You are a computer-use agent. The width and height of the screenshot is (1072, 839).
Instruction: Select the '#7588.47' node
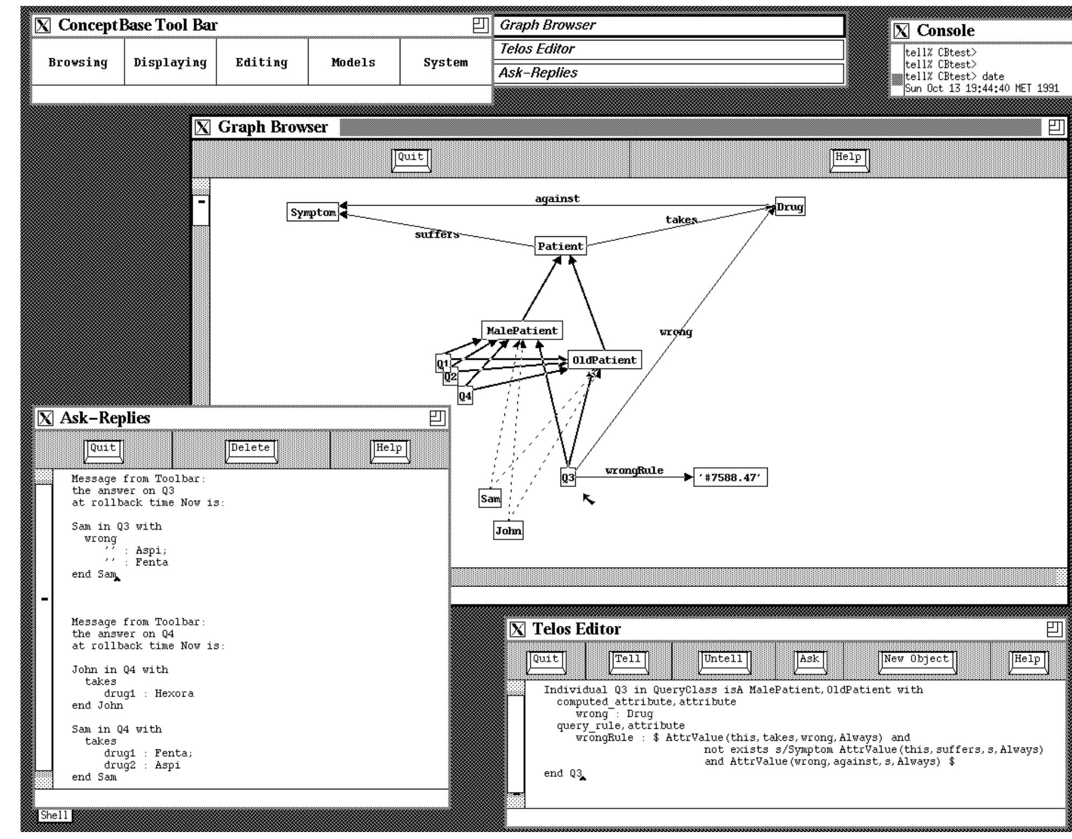point(730,478)
